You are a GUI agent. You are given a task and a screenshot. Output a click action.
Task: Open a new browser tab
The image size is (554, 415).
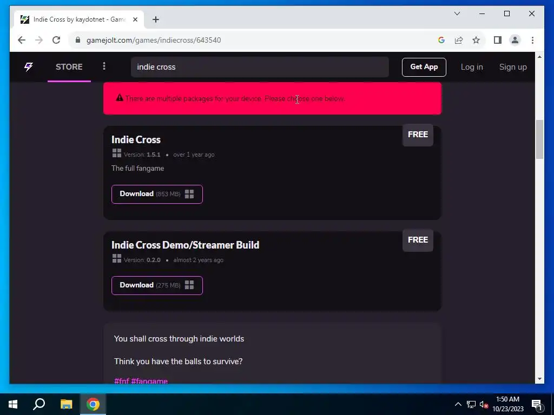tap(155, 19)
